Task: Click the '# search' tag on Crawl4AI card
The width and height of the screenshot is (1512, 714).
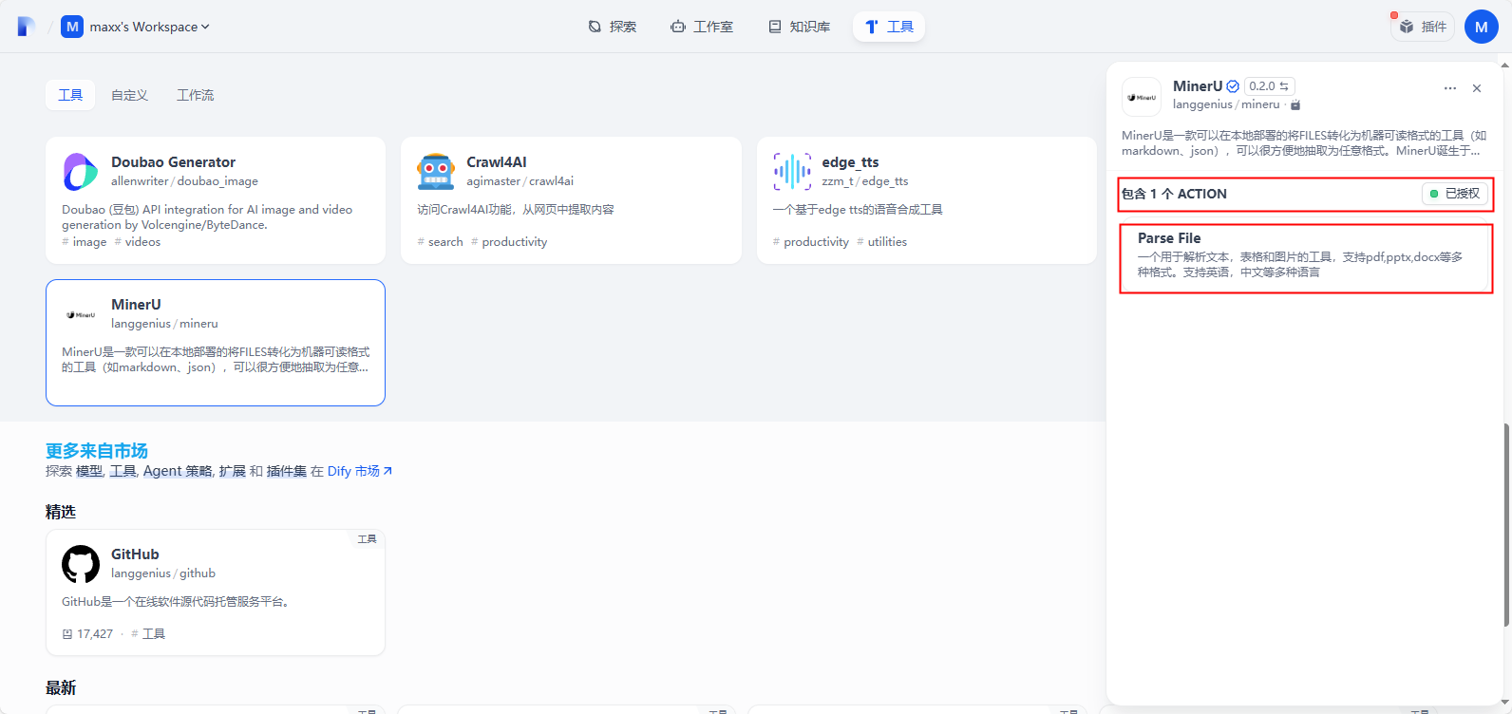Action: (441, 242)
